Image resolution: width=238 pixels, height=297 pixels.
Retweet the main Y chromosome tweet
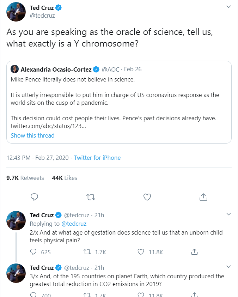(91, 197)
